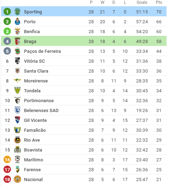The width and height of the screenshot is (169, 186).
Task: Click the Moreirense crest icon
Action: tap(18, 80)
